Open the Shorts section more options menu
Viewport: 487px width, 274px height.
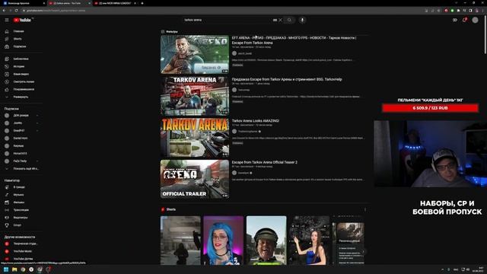click(365, 210)
